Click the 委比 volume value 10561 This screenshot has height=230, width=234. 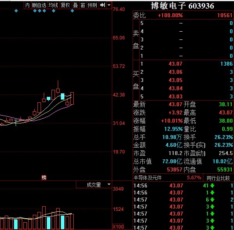click(225, 15)
